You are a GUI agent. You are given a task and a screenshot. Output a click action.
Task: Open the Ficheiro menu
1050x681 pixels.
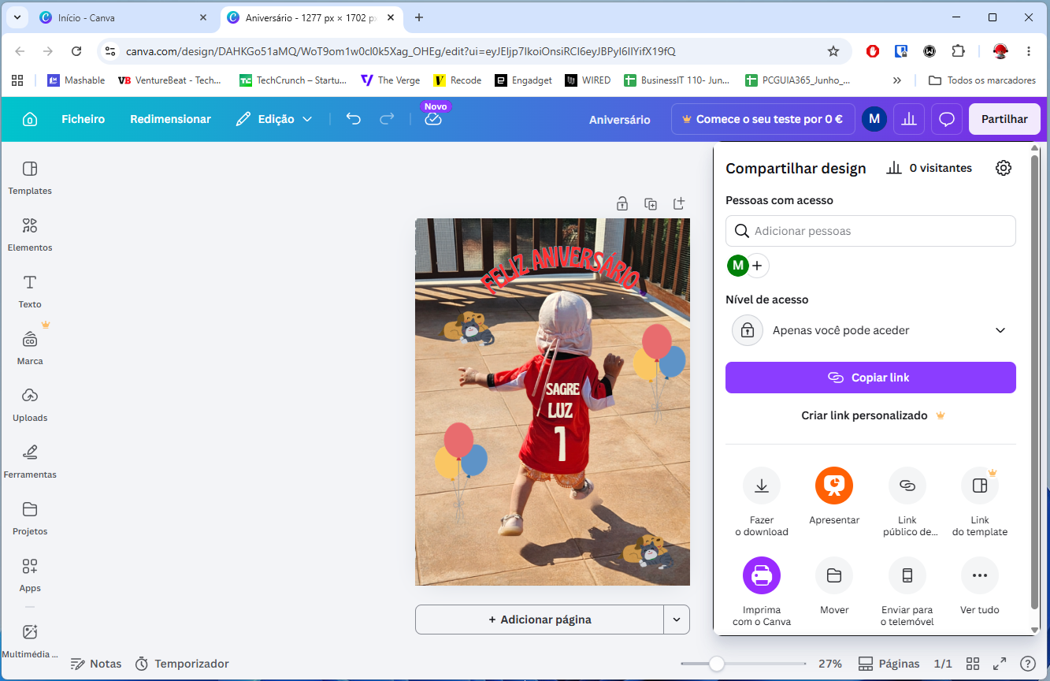tap(83, 119)
